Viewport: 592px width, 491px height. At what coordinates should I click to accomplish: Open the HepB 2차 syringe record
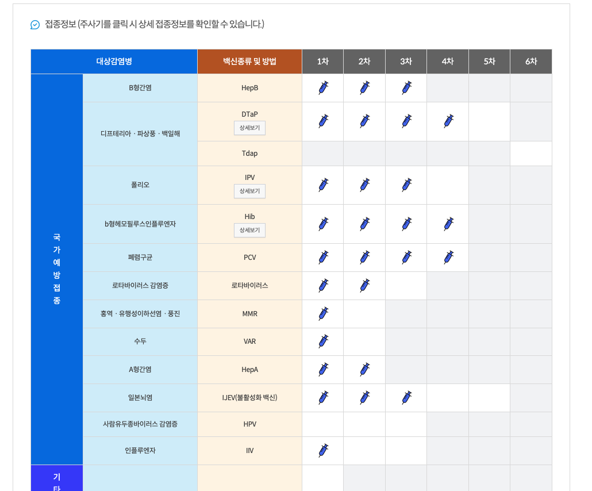[365, 87]
